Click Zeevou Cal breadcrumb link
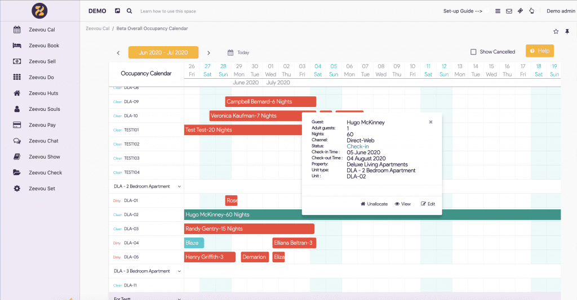This screenshot has width=577, height=300. point(97,28)
